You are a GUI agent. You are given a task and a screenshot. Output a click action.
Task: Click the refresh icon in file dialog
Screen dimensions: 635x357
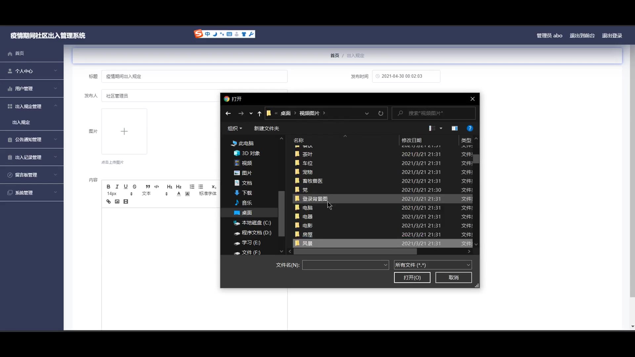[x=381, y=113]
